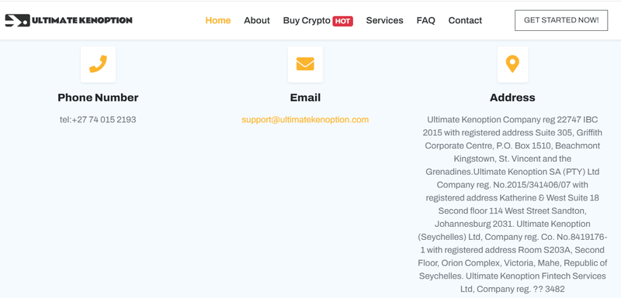621x298 pixels.
Task: Click the Email heading
Action: 305,98
